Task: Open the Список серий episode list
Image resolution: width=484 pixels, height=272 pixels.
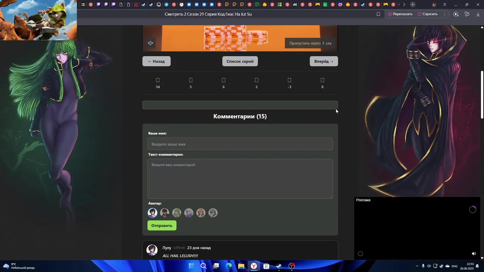Action: click(240, 61)
